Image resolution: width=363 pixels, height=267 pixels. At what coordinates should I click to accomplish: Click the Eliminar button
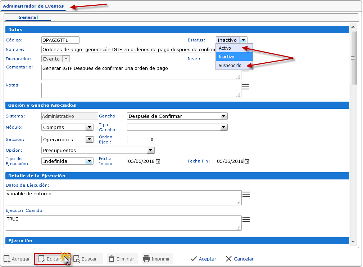pos(122,259)
